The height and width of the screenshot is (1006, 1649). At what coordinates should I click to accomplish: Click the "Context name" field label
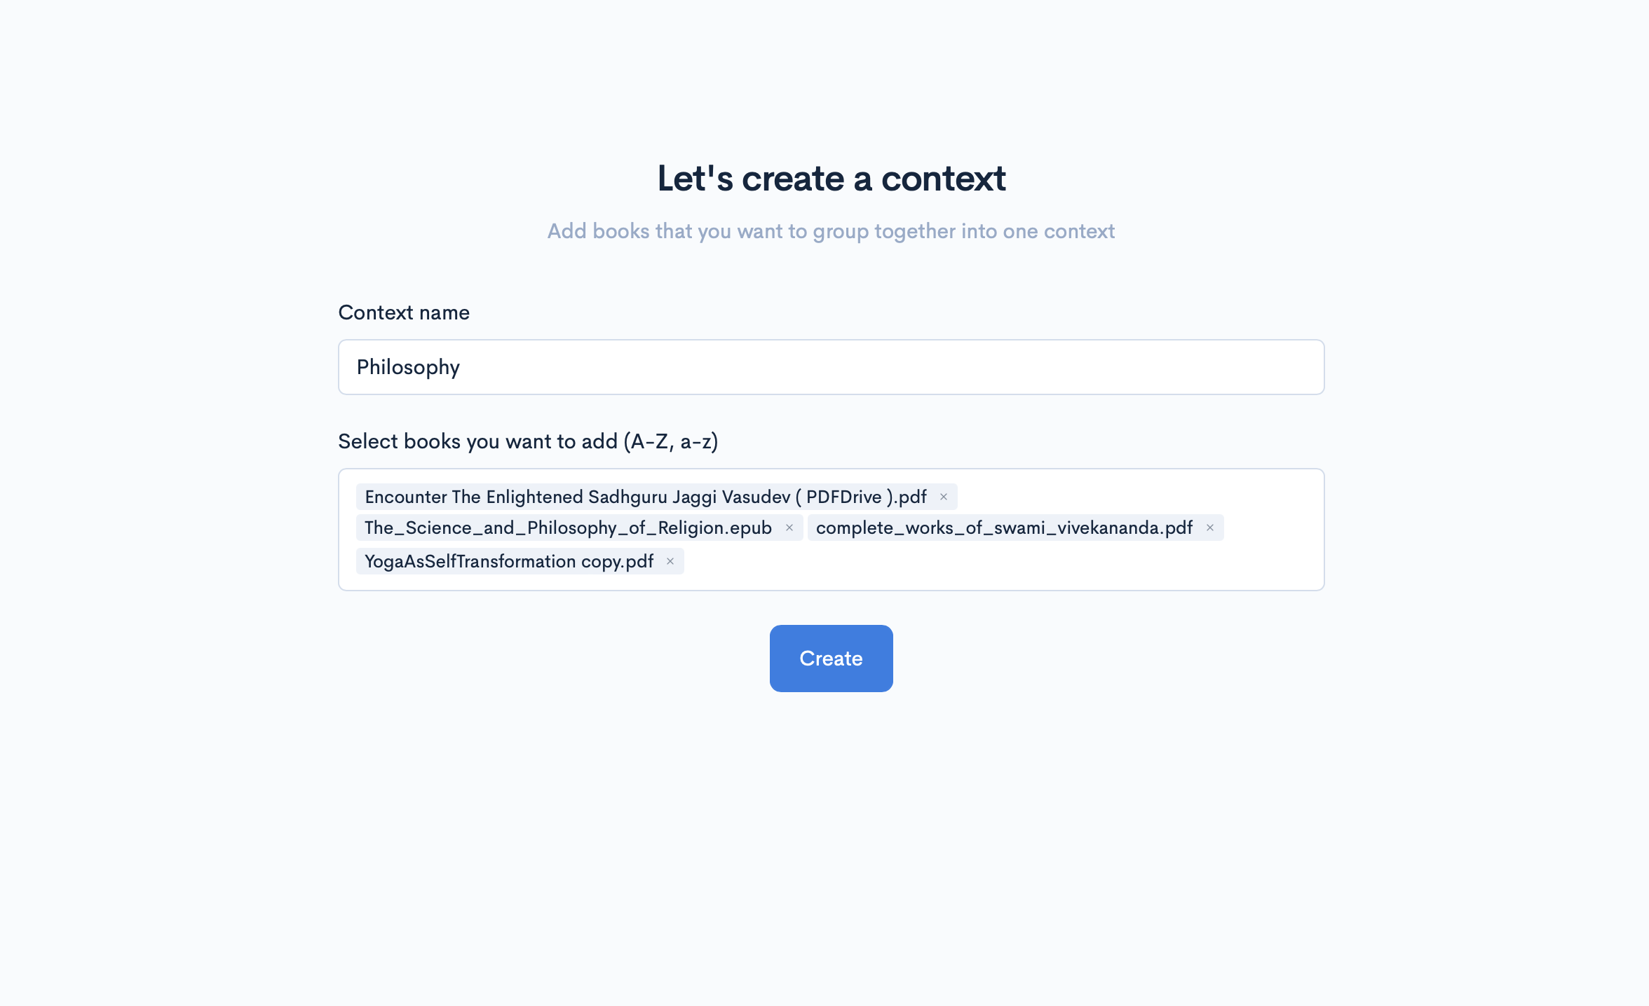tap(404, 312)
